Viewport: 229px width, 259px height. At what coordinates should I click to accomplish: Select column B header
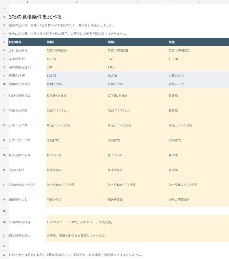pyautogui.click(x=77, y=2)
